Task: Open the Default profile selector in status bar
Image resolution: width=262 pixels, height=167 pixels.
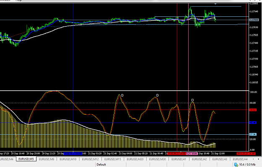Action: click(101, 164)
